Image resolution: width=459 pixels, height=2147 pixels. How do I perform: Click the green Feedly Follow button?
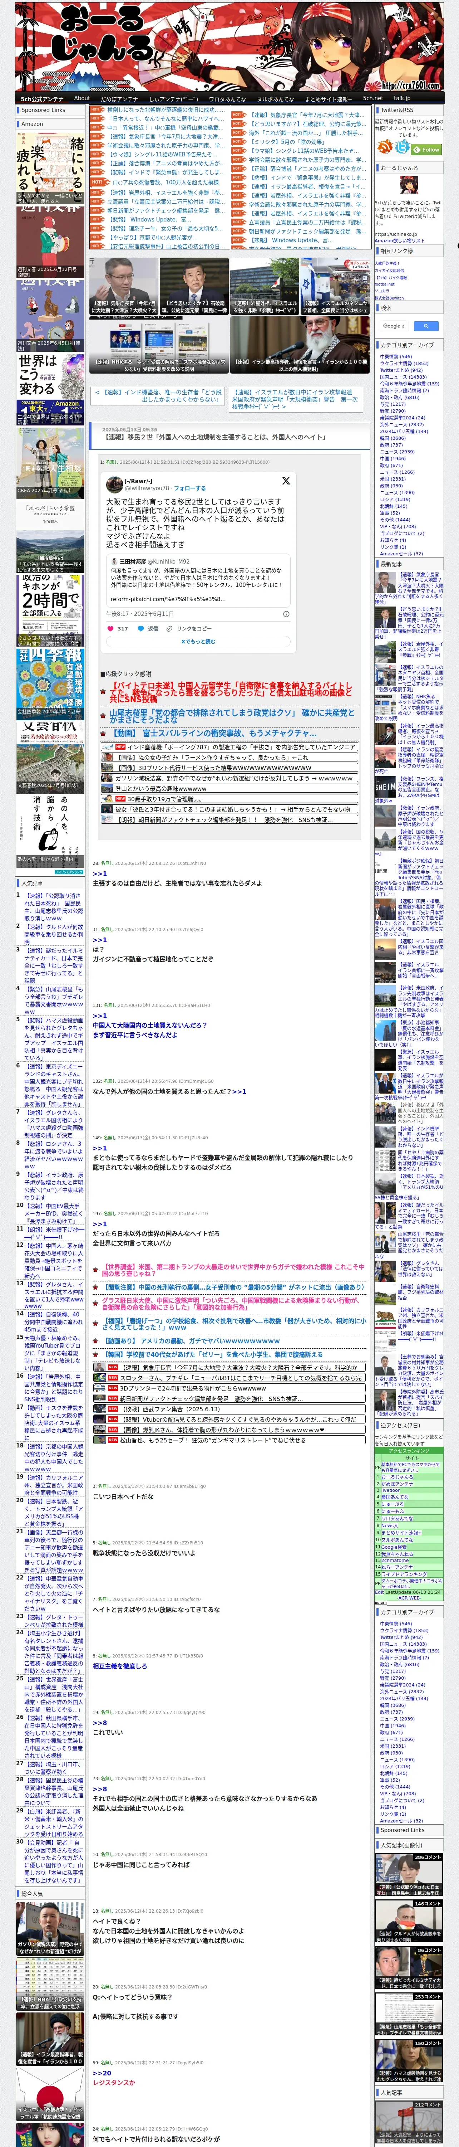click(x=427, y=150)
